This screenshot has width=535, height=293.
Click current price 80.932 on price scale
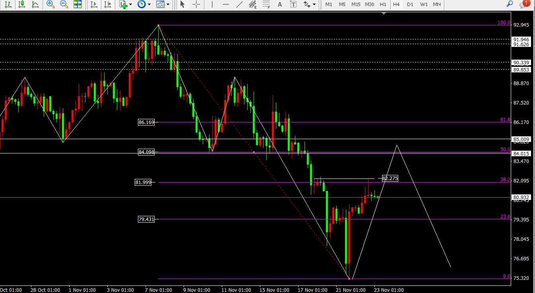coord(521,197)
